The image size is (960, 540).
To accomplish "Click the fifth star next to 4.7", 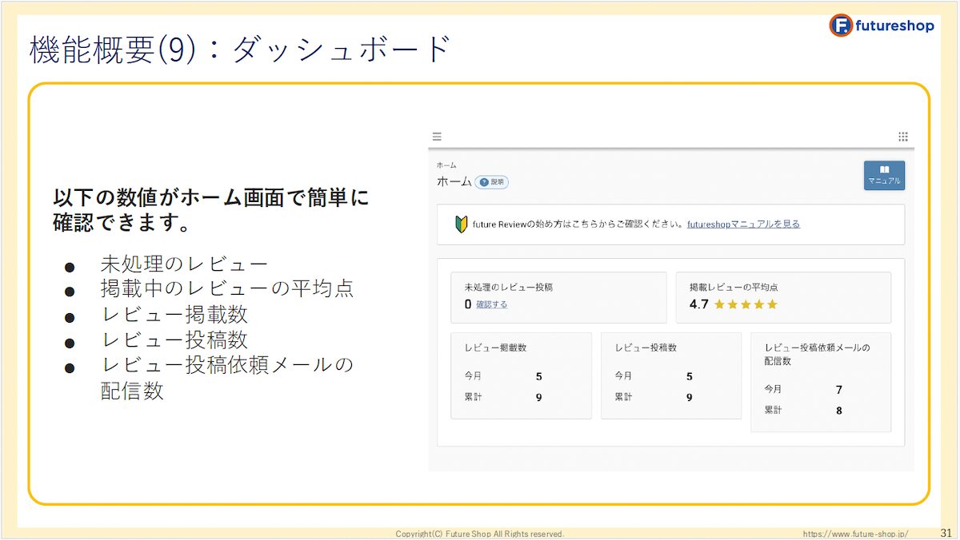I will 770,304.
